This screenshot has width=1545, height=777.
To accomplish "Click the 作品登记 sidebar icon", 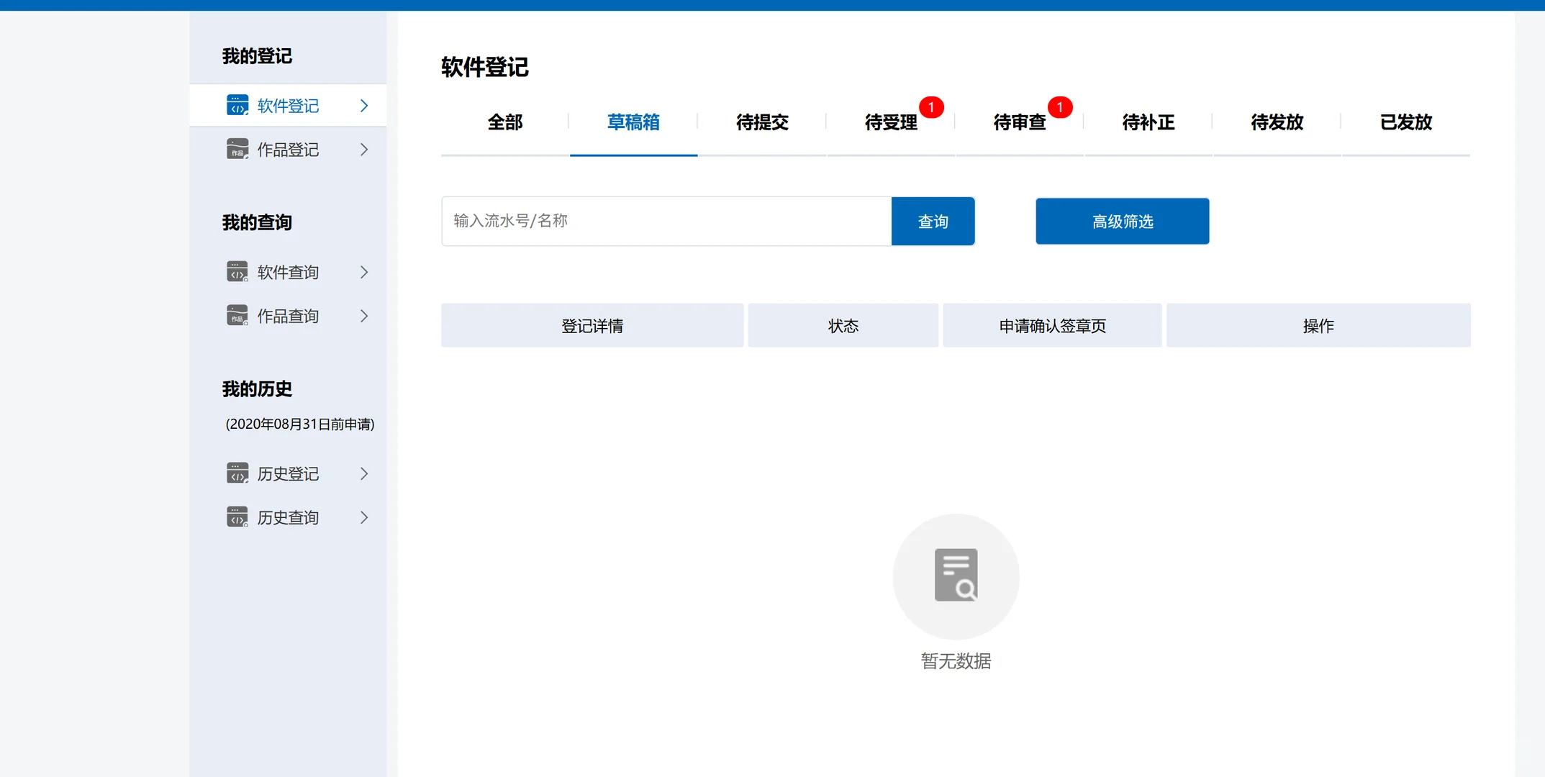I will [x=237, y=149].
